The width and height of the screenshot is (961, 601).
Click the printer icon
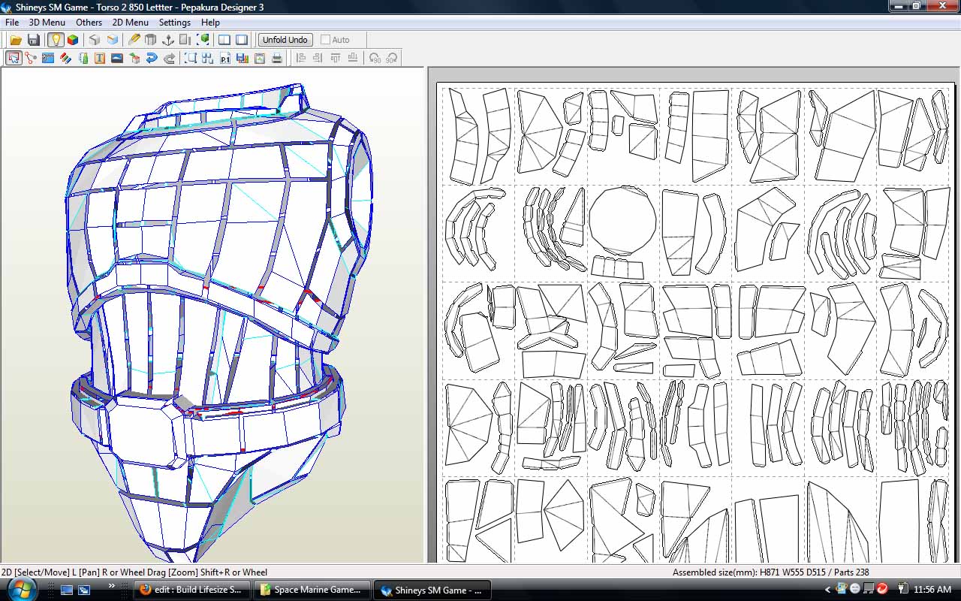point(277,58)
